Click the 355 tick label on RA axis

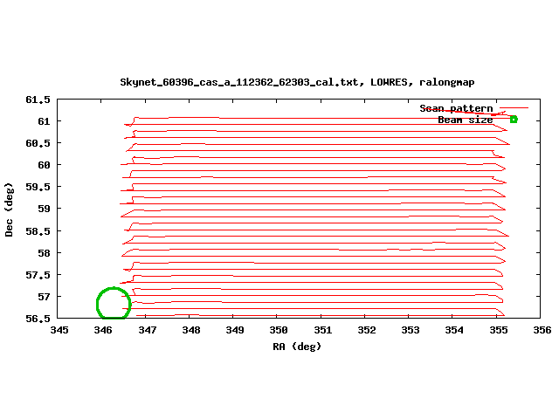coord(499,330)
